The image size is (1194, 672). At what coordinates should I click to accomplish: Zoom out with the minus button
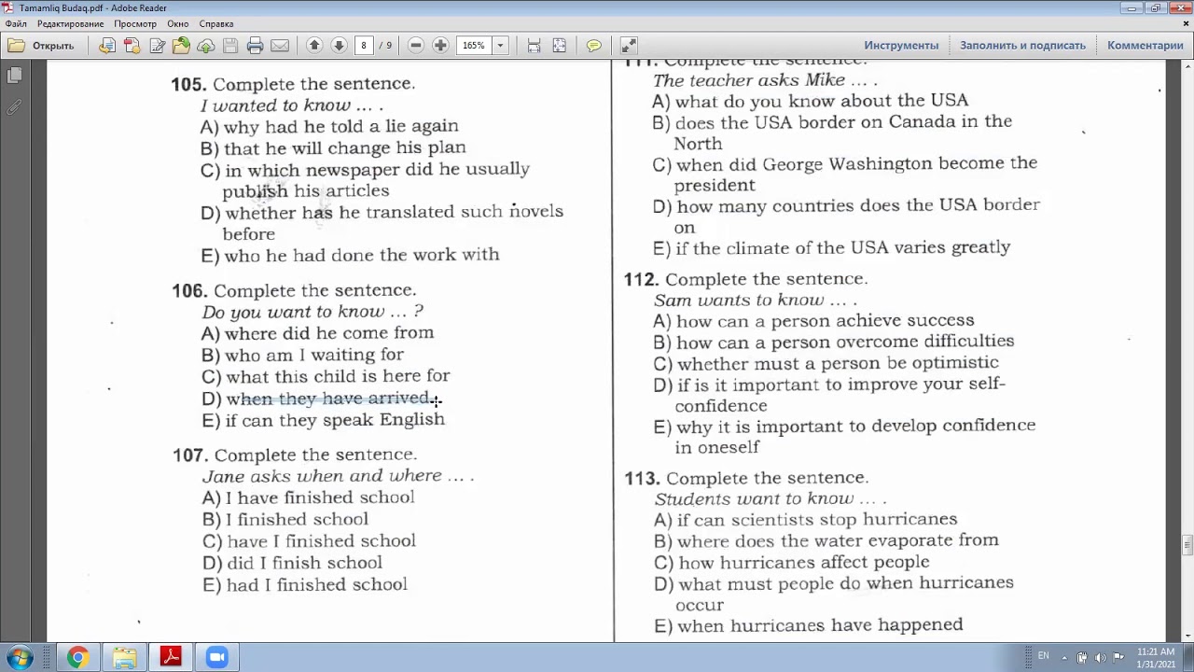(416, 45)
